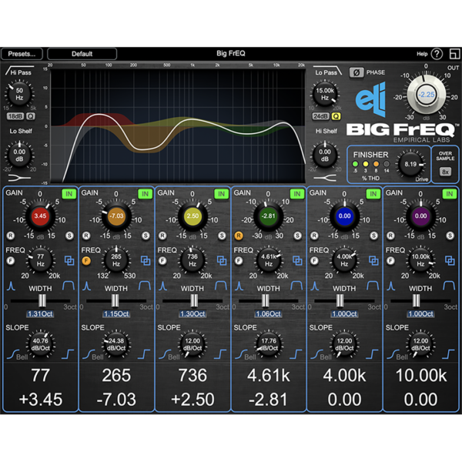
Task: Open the Presets... menu
Action: point(22,54)
